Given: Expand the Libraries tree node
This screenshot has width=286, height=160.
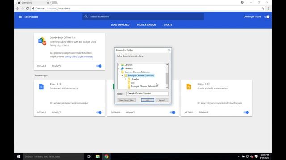Looking at the screenshot, I should pos(119,65).
